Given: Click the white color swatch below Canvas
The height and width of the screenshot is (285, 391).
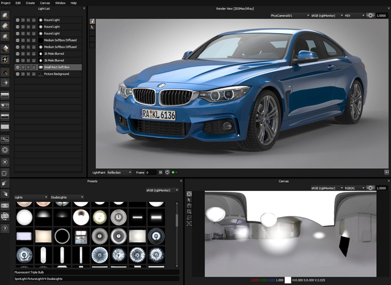Looking at the screenshot, I should point(288,280).
